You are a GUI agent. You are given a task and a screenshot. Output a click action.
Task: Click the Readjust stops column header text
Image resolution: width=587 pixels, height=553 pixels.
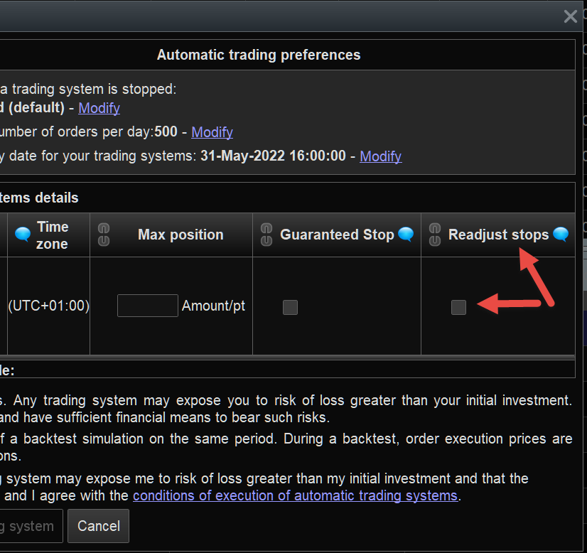498,235
